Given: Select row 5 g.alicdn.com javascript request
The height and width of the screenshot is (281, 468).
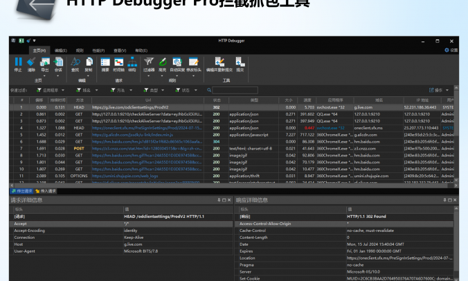Looking at the screenshot, I should 232,134.
